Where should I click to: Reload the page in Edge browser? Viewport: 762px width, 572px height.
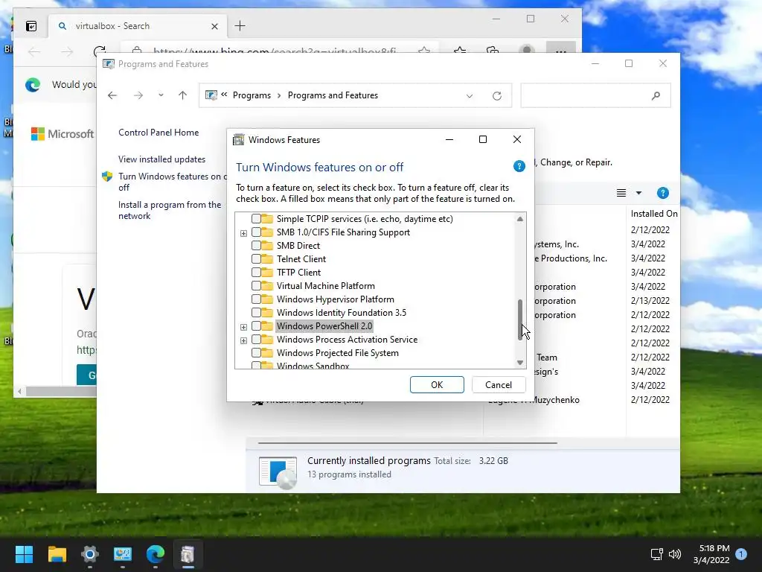point(100,51)
